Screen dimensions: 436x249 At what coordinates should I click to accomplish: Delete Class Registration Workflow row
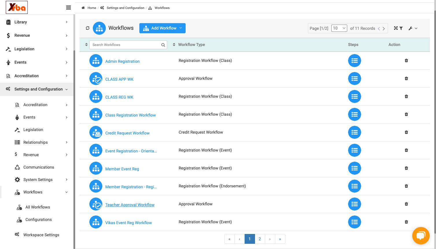pos(406,114)
